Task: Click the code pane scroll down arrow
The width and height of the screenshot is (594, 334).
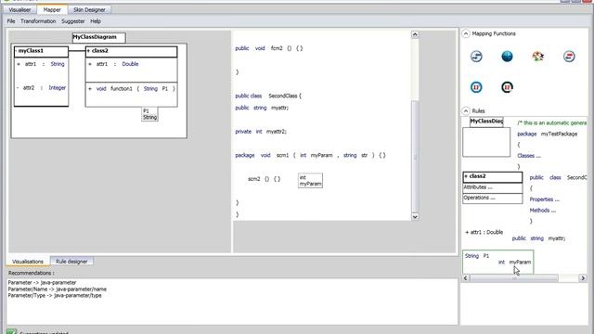Action: tap(415, 216)
